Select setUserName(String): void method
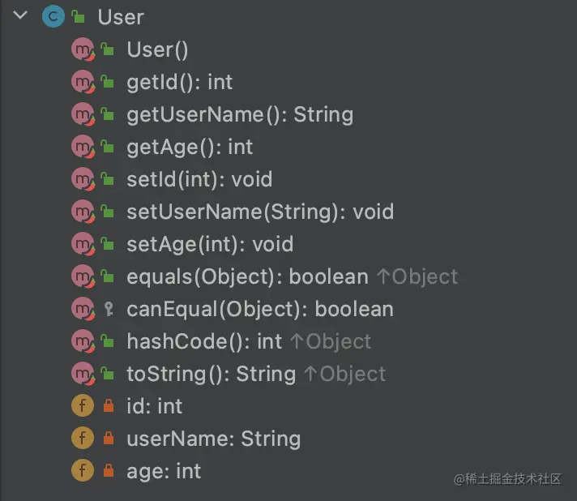Image resolution: width=577 pixels, height=501 pixels. click(x=260, y=212)
